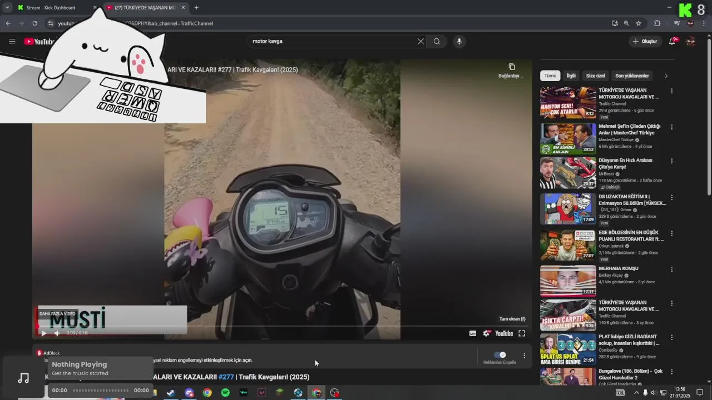Click the #277 hashtag link in title
The image size is (712, 400).
pos(226,377)
